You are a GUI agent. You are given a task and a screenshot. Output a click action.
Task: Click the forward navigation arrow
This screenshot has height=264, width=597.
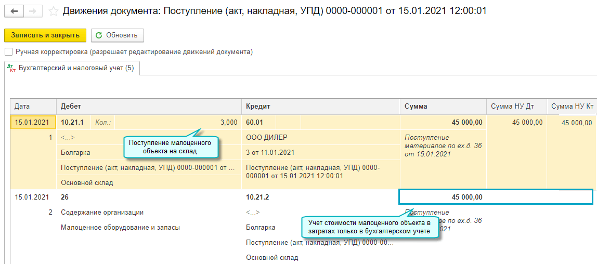pos(33,11)
